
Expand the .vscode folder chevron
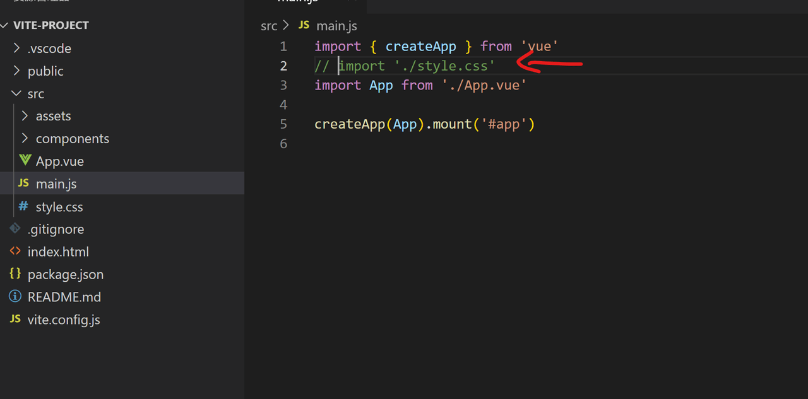point(16,48)
